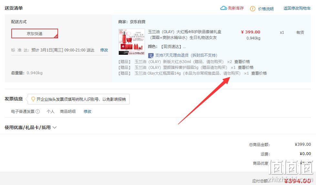This screenshot has height=185, width=316.
Task: Click the 运费 ¥0.00 value
Action: pos(305,154)
